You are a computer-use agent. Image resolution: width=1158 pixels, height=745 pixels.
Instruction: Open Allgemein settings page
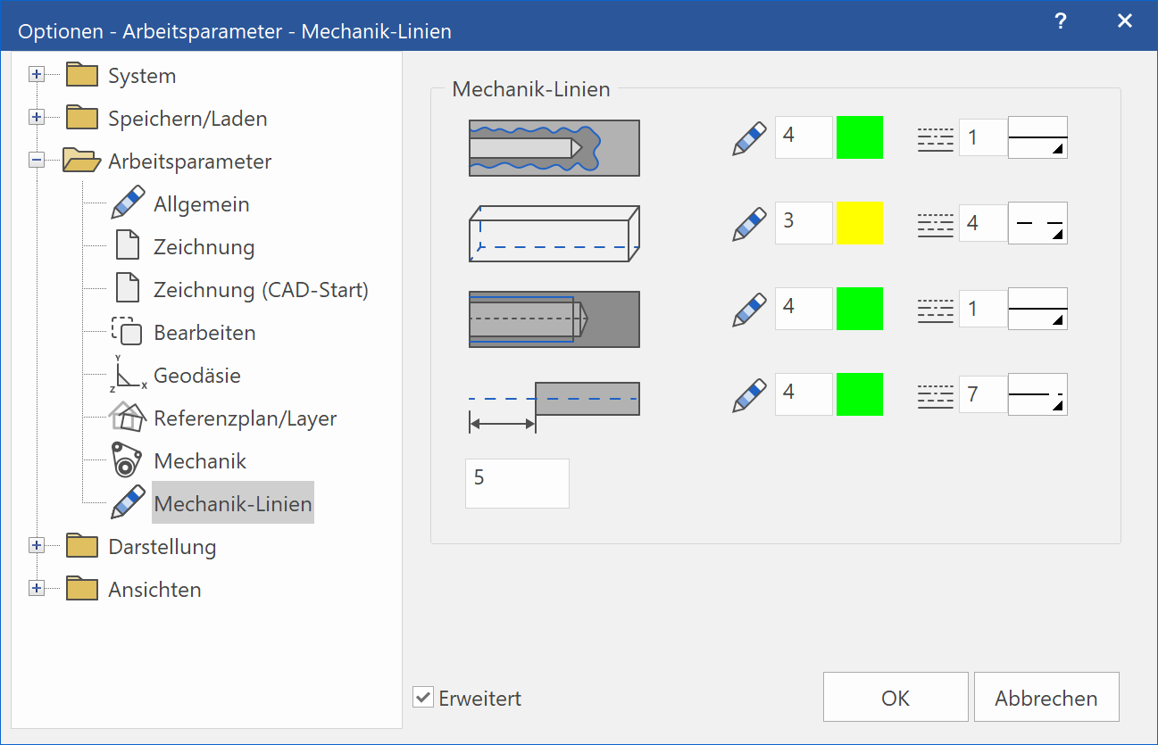(202, 204)
